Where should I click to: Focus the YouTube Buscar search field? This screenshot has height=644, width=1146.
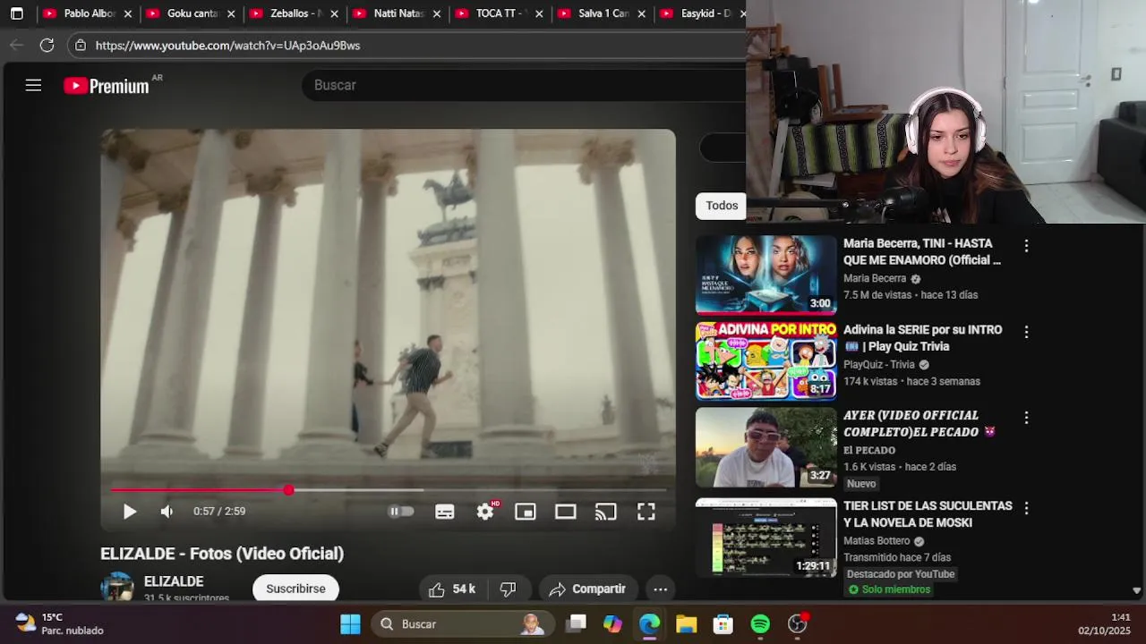[x=524, y=85]
